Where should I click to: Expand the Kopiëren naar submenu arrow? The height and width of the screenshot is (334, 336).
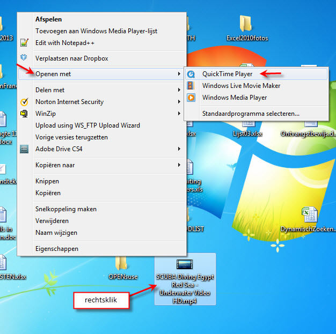tap(179, 165)
